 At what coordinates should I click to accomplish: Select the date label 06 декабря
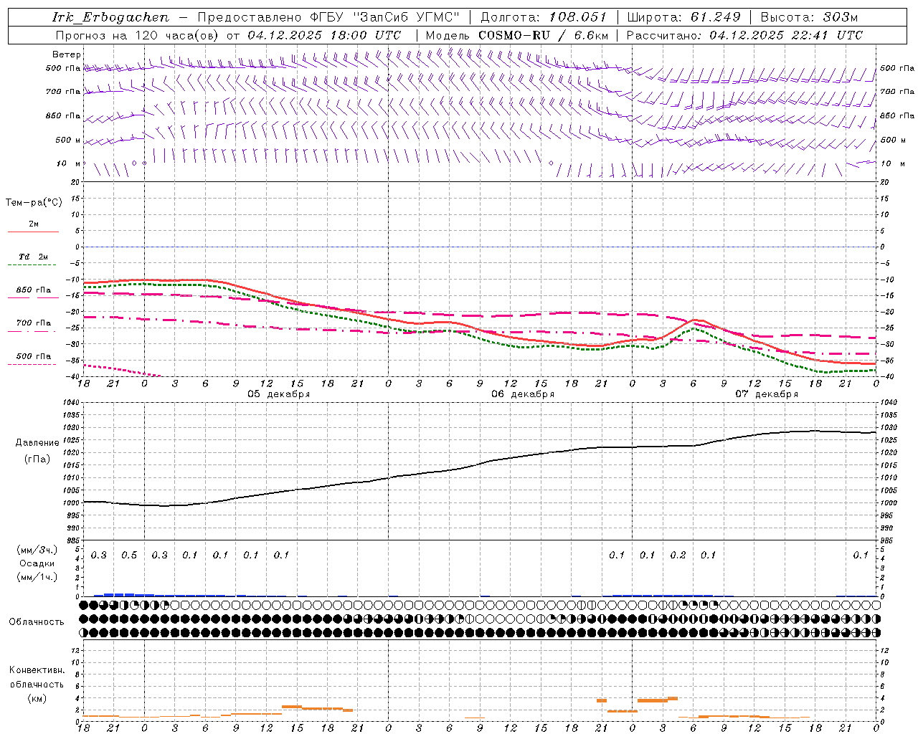523,394
